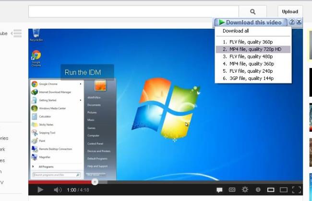312x201 pixels.
Task: Open the IDM download panel help icon
Action: coord(292,22)
